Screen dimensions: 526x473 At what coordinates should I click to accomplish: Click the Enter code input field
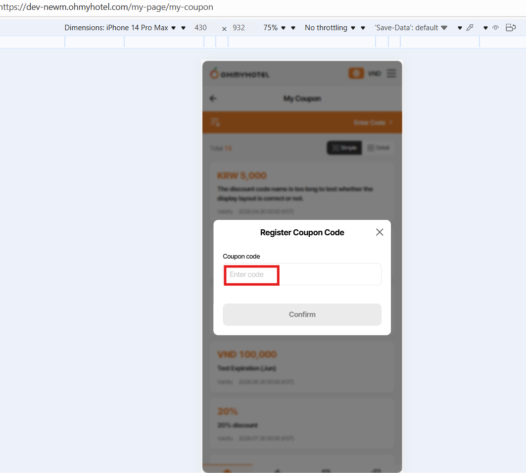[x=302, y=274]
